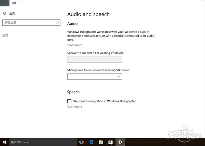Viewport: 205px width, 146px height.
Task: Open the Speaker device dropdown
Action: pyautogui.click(x=95, y=59)
